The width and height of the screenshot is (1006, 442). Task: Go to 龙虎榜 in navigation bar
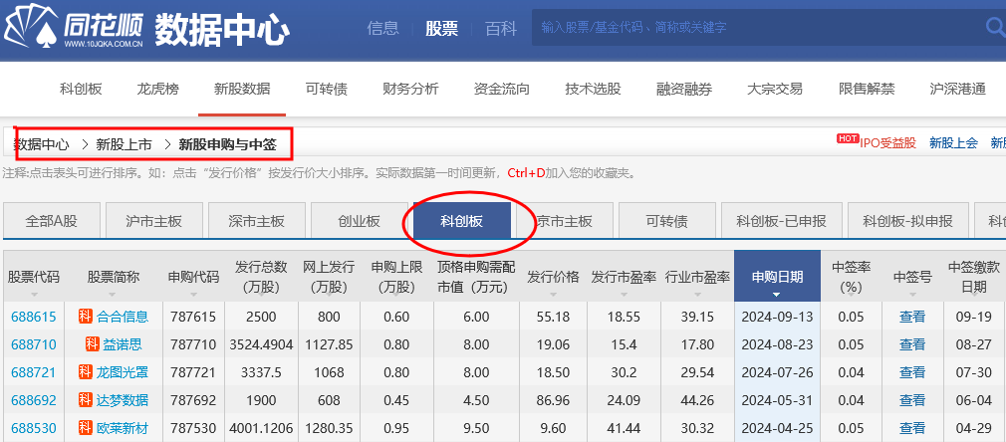click(x=157, y=90)
